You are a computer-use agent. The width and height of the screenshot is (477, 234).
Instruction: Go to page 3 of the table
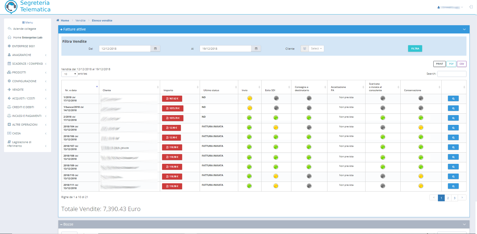(x=454, y=198)
